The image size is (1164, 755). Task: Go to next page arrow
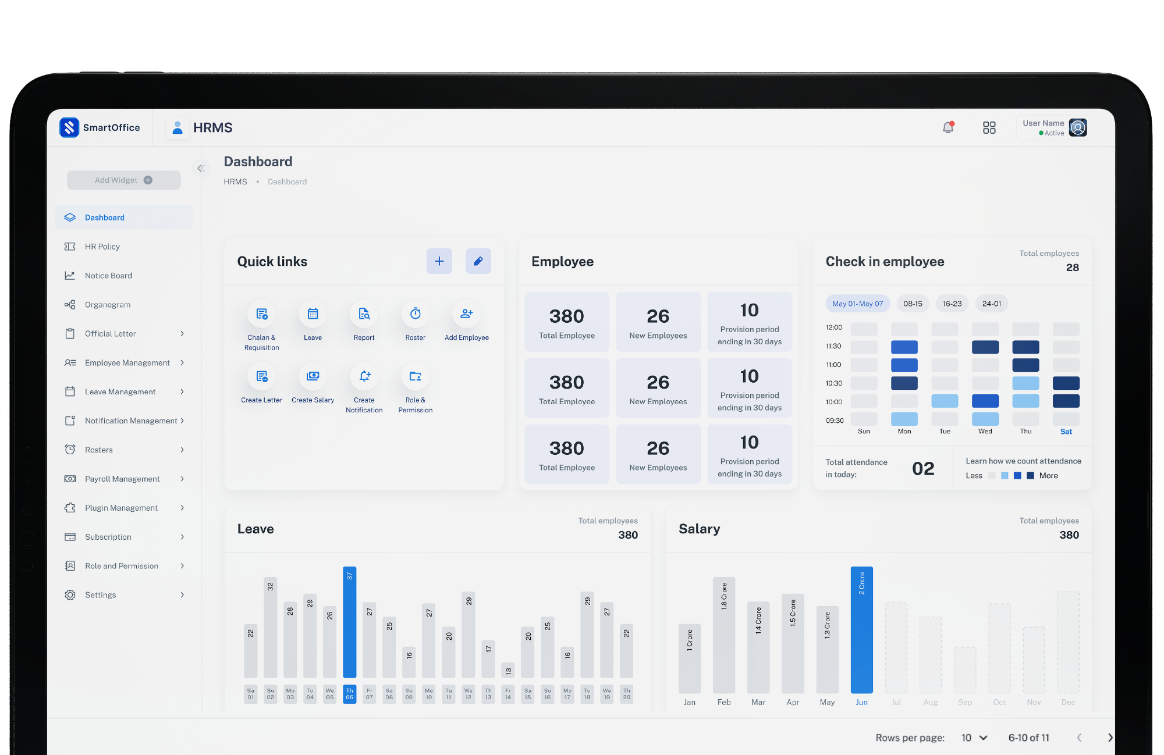coord(1110,738)
